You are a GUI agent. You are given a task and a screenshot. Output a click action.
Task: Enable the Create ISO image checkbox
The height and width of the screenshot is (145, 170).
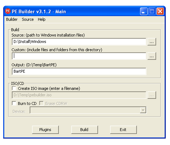point(14,88)
